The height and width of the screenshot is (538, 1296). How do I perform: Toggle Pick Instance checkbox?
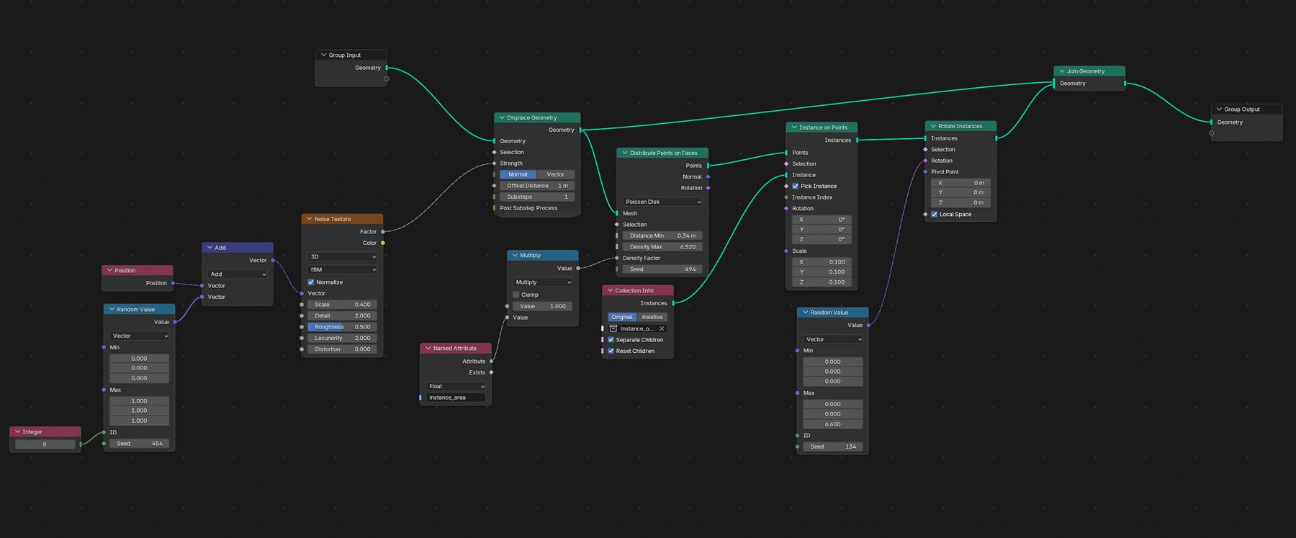(796, 186)
